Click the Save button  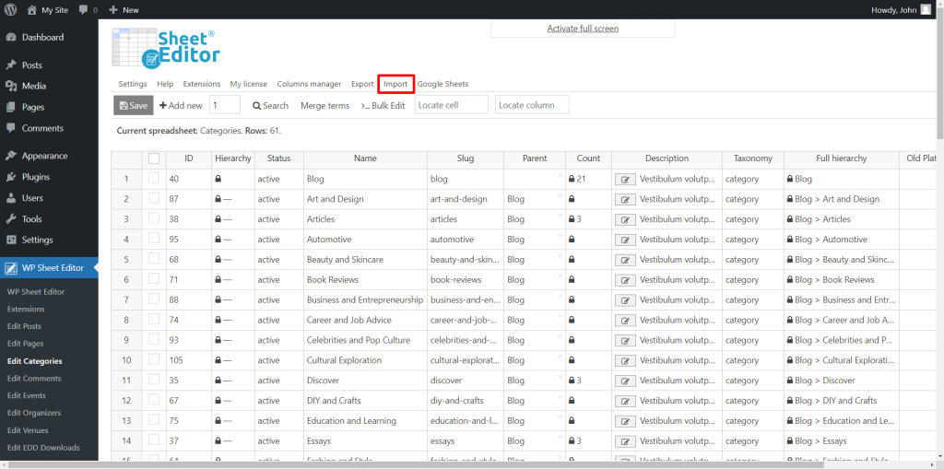tap(134, 105)
